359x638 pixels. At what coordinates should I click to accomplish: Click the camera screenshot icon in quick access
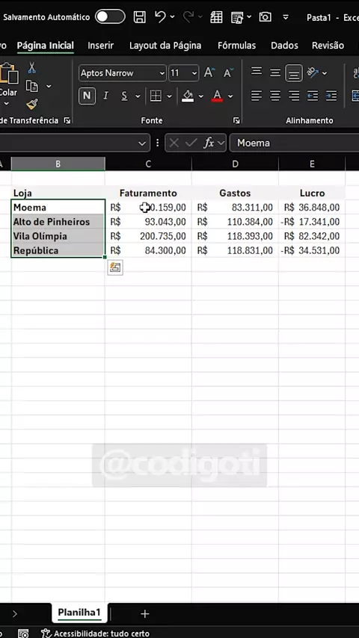coord(266,16)
